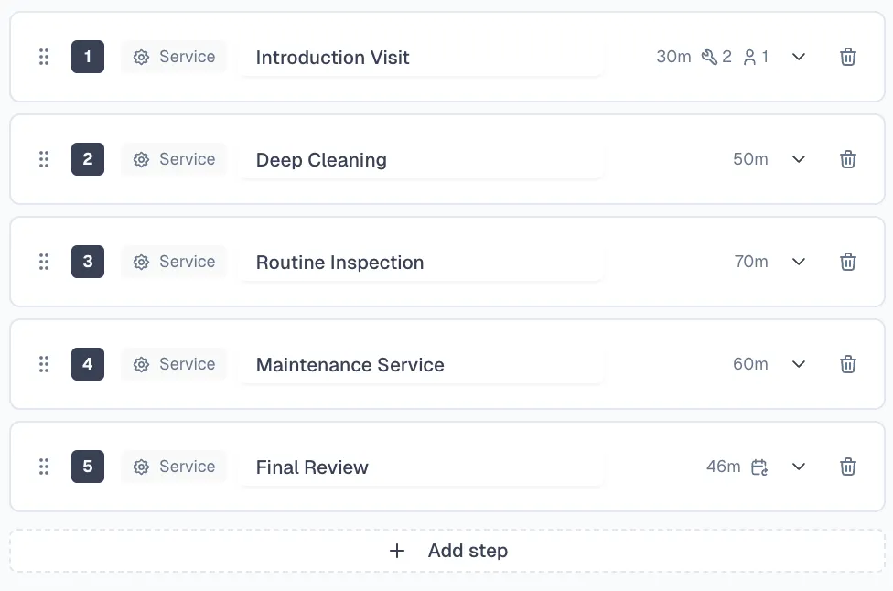The height and width of the screenshot is (591, 893).
Task: Edit the Deep Cleaning name field
Action: [x=421, y=160]
